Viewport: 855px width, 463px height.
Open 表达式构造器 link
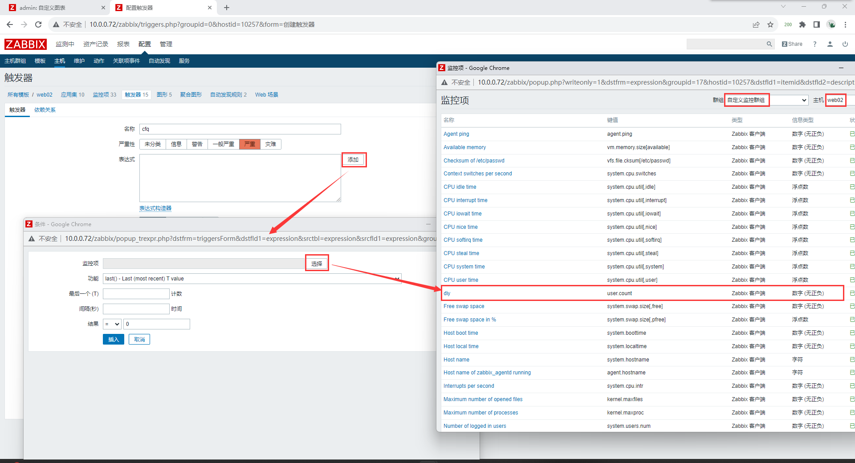click(155, 208)
